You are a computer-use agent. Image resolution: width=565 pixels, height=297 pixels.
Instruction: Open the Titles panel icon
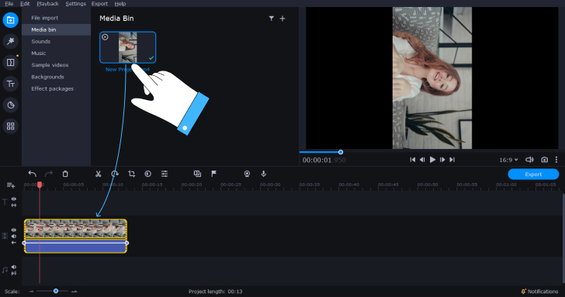(10, 84)
